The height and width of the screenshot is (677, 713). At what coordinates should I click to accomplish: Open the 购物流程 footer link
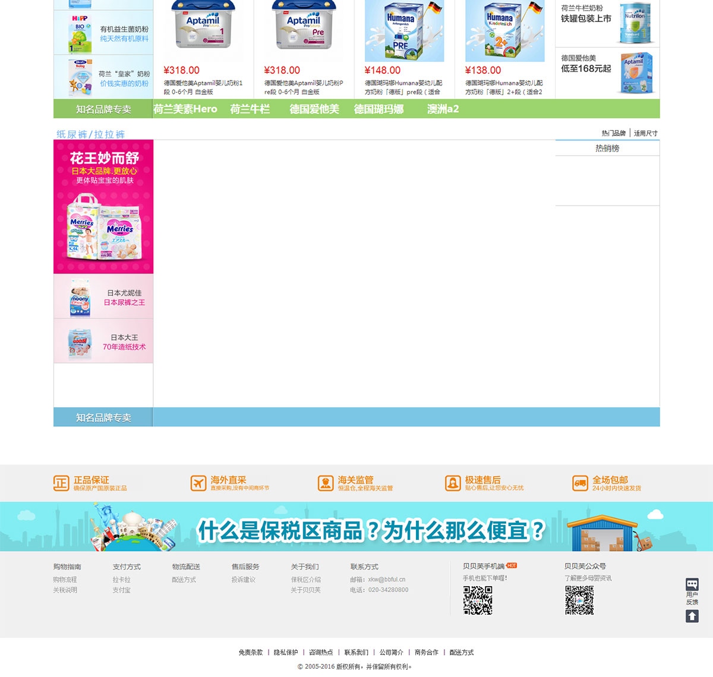(x=65, y=580)
